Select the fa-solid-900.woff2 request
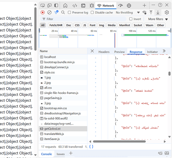Screen dimensions: 172x158 click(63, 118)
